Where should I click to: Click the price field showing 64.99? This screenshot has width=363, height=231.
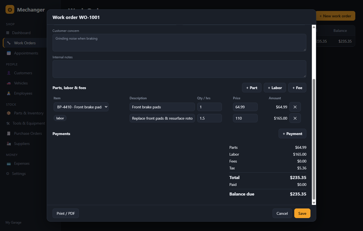click(x=245, y=107)
